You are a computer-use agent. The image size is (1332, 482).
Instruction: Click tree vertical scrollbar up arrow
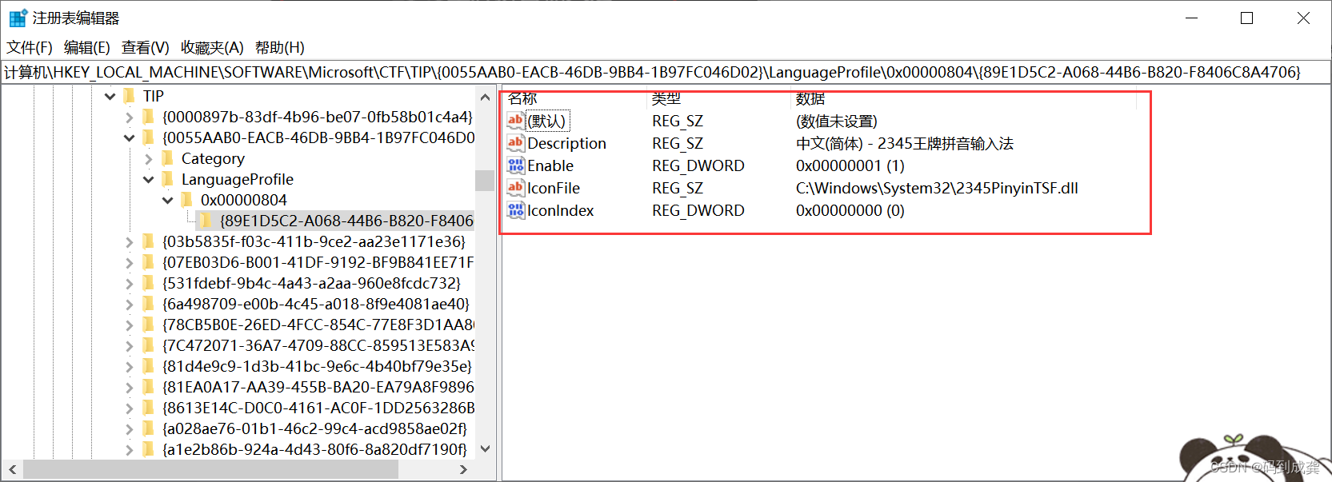pos(485,98)
